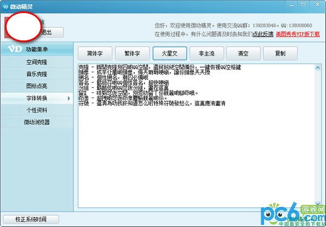
Task: Clear the text with 清空 button
Action: coord(243,53)
